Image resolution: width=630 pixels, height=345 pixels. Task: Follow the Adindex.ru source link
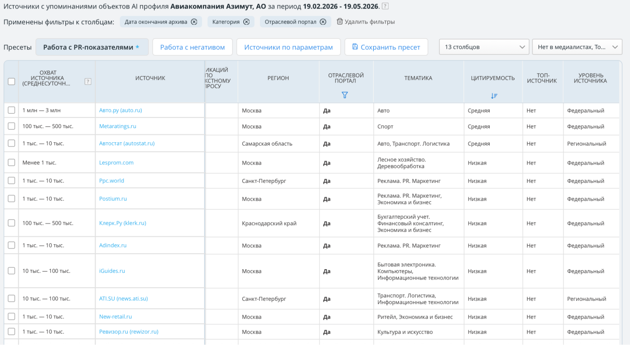113,245
